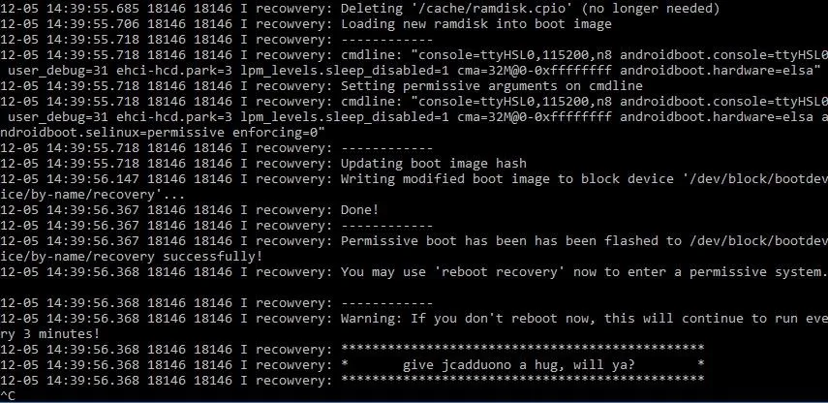Click the ^C interrupt characters at bottom

8,396
